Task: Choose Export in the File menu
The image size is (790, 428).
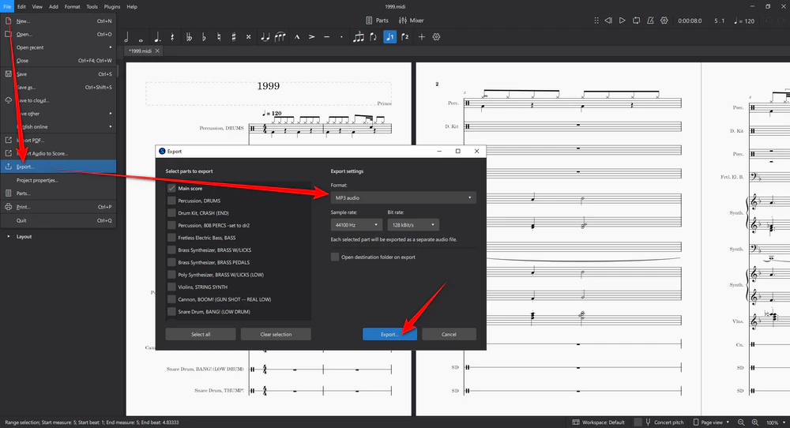Action: point(58,167)
